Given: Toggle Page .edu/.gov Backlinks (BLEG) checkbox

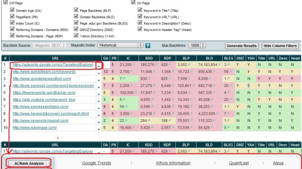Looking at the screenshot, I should (x=76, y=23).
